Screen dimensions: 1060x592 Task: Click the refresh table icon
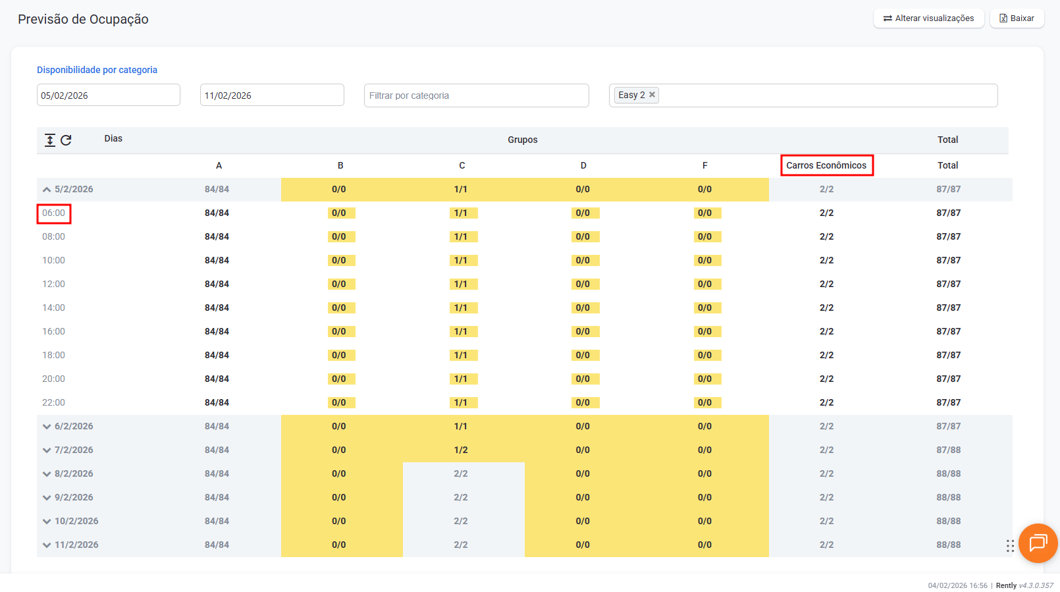[66, 140]
